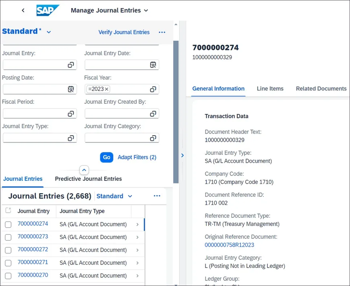
Task: Switch to Journal Entries tab
Action: (x=23, y=179)
